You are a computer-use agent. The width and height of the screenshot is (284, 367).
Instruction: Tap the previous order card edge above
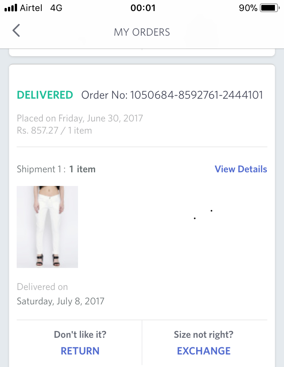(x=142, y=52)
